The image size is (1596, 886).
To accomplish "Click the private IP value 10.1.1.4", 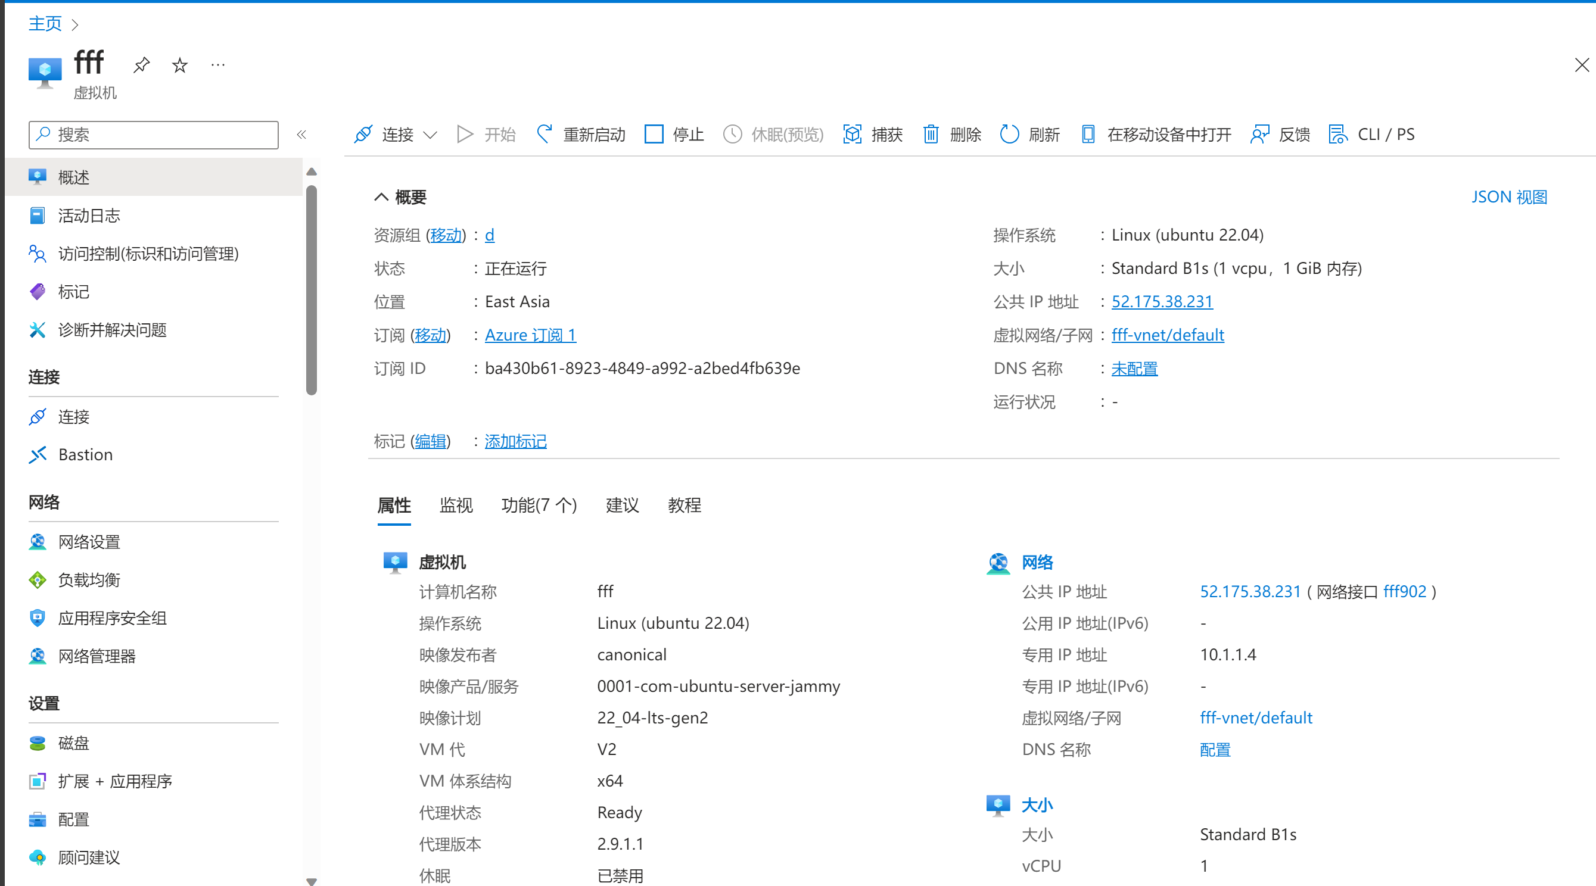I will click(1228, 654).
